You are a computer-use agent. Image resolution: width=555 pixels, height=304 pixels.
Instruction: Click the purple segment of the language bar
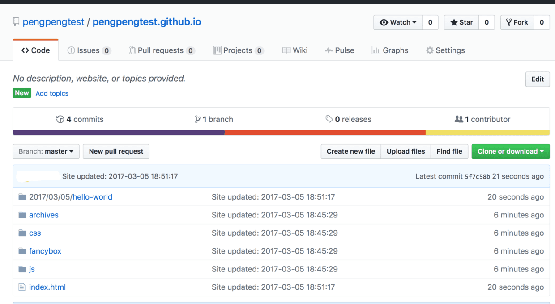pos(119,133)
